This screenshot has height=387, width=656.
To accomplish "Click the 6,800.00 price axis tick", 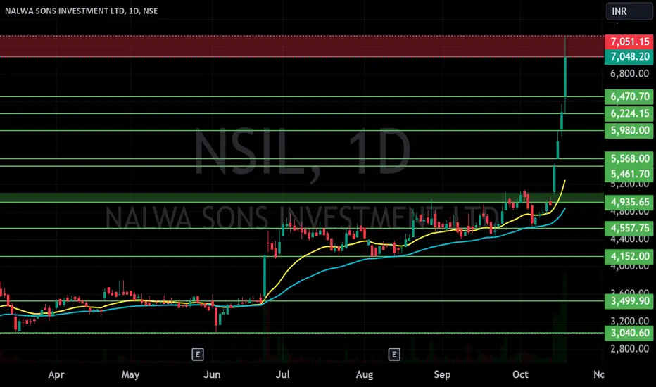I will [630, 74].
